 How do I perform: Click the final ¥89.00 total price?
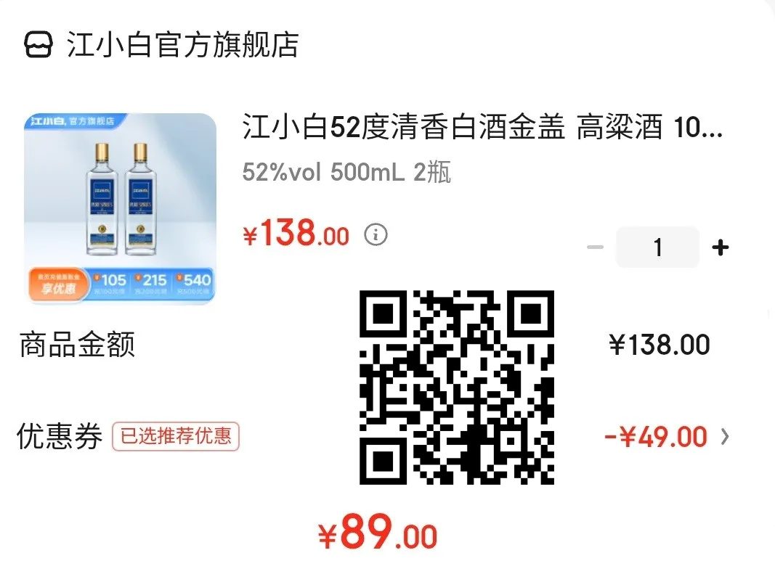[x=378, y=532]
